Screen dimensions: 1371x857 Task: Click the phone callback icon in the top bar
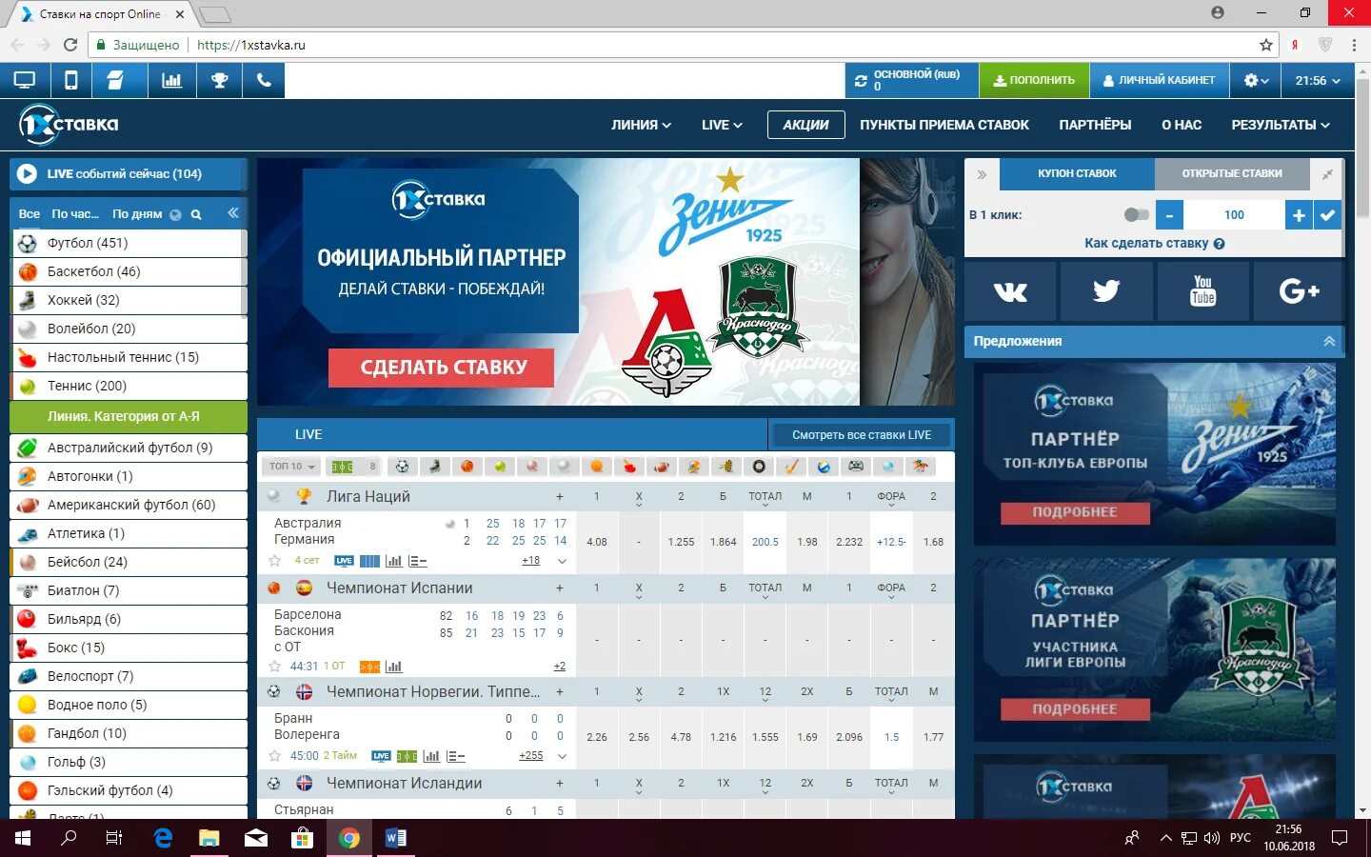pos(264,81)
